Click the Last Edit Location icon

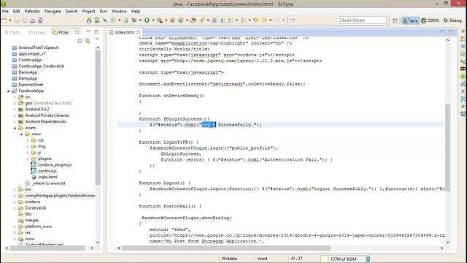(256, 20)
